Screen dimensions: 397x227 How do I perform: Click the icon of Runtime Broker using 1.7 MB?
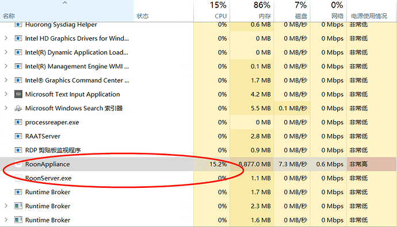[18, 192]
